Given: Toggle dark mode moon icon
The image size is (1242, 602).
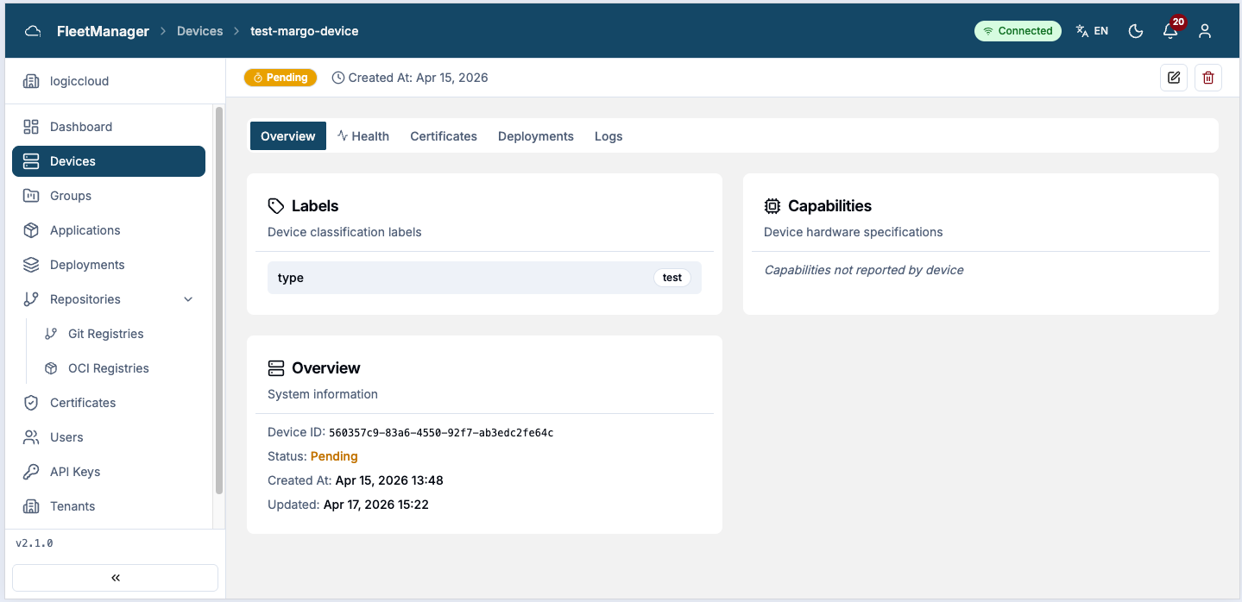Looking at the screenshot, I should click(x=1136, y=31).
